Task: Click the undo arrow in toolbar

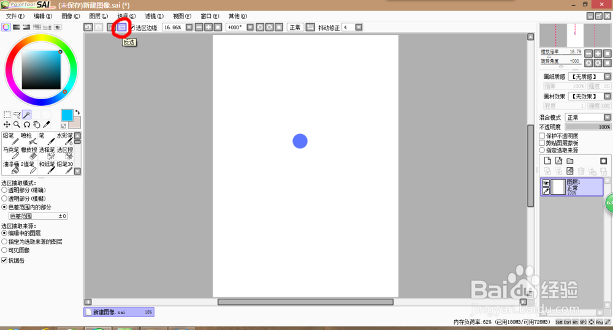Action: [x=88, y=28]
